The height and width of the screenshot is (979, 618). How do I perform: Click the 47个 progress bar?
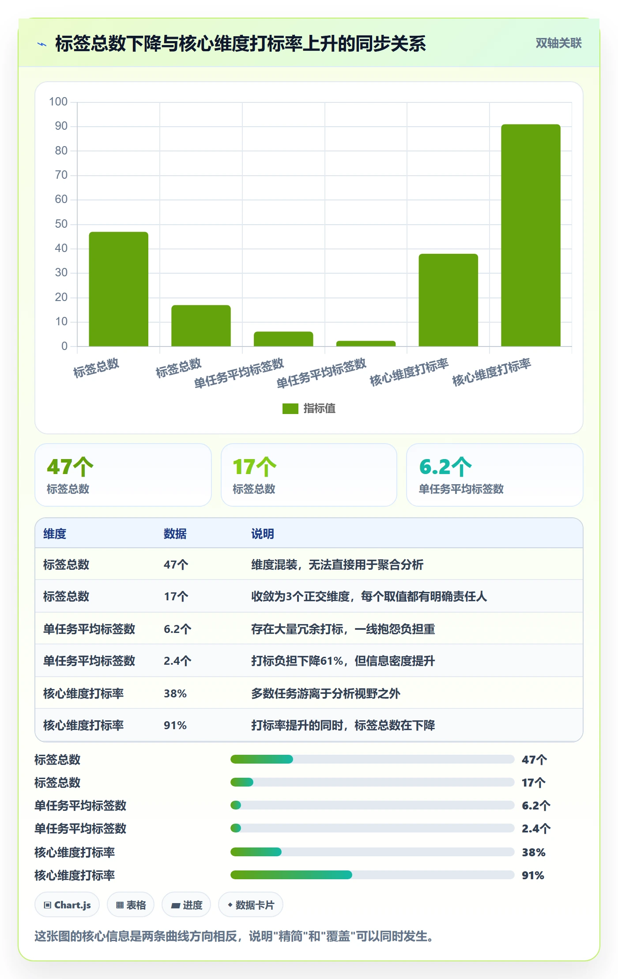pyautogui.click(x=372, y=759)
